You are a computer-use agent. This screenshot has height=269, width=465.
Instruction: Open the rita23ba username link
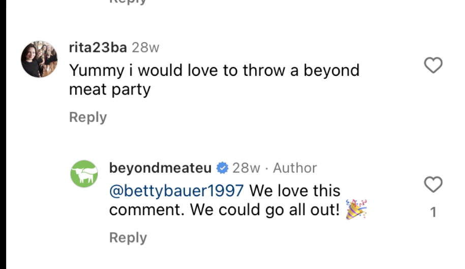(98, 48)
